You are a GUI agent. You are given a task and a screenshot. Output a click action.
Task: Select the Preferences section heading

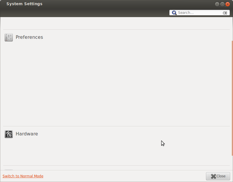29,37
